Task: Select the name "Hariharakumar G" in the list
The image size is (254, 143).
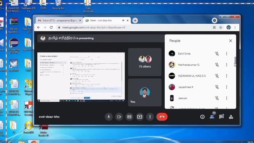Action: coord(189,65)
